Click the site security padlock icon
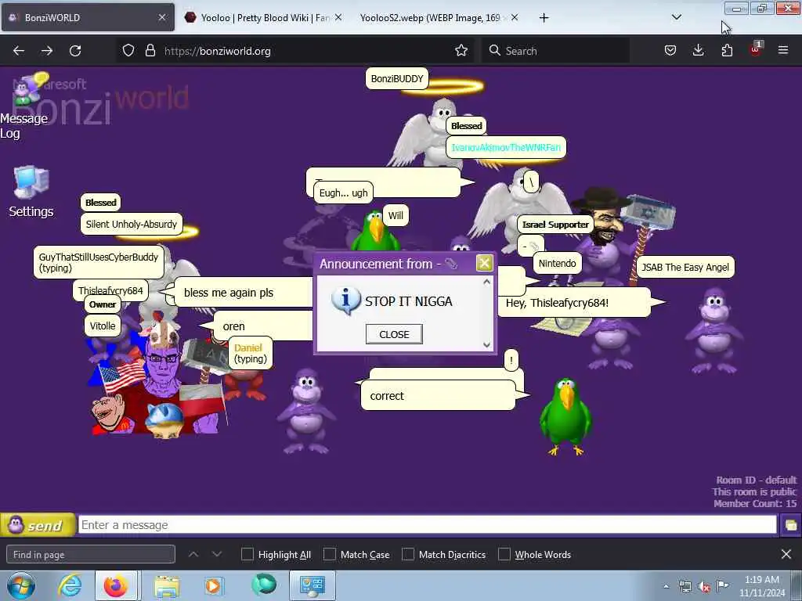The height and width of the screenshot is (601, 802). point(150,51)
